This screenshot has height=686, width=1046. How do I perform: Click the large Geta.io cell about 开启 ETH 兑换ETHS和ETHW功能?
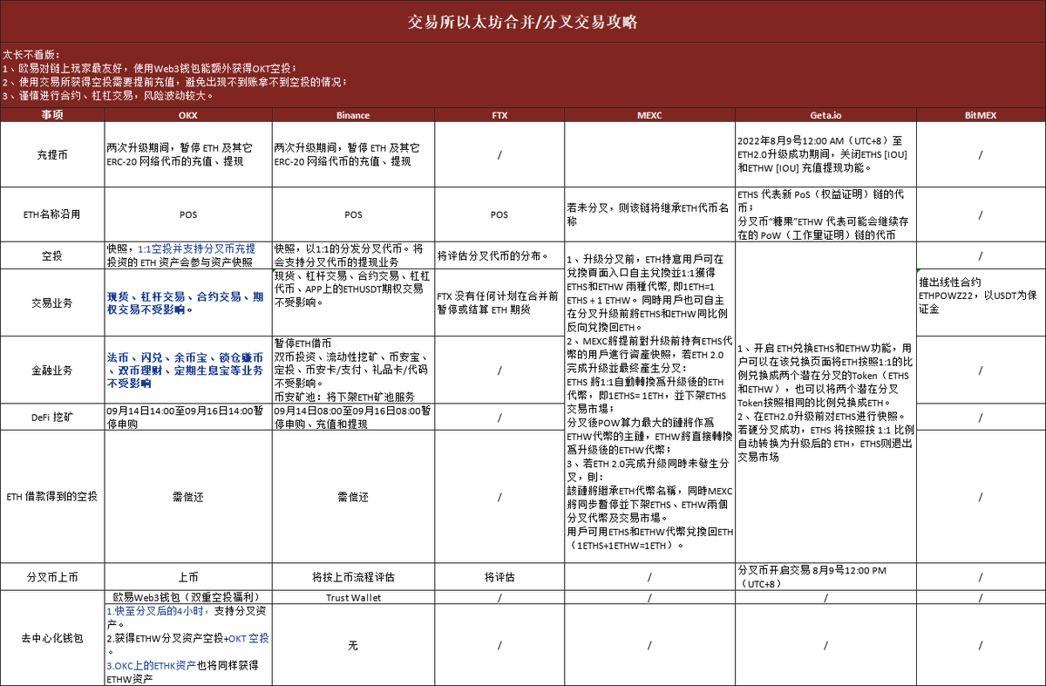tap(825, 404)
